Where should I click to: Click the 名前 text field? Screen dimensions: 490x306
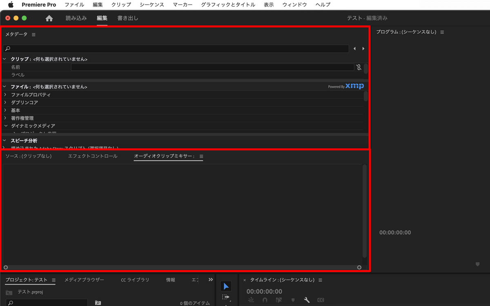pyautogui.click(x=212, y=67)
